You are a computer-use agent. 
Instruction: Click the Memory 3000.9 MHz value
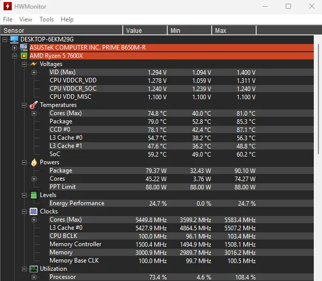pyautogui.click(x=151, y=253)
